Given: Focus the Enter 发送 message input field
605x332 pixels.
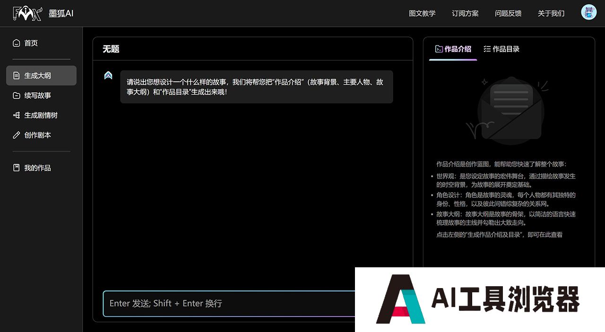Looking at the screenshot, I should click(229, 303).
